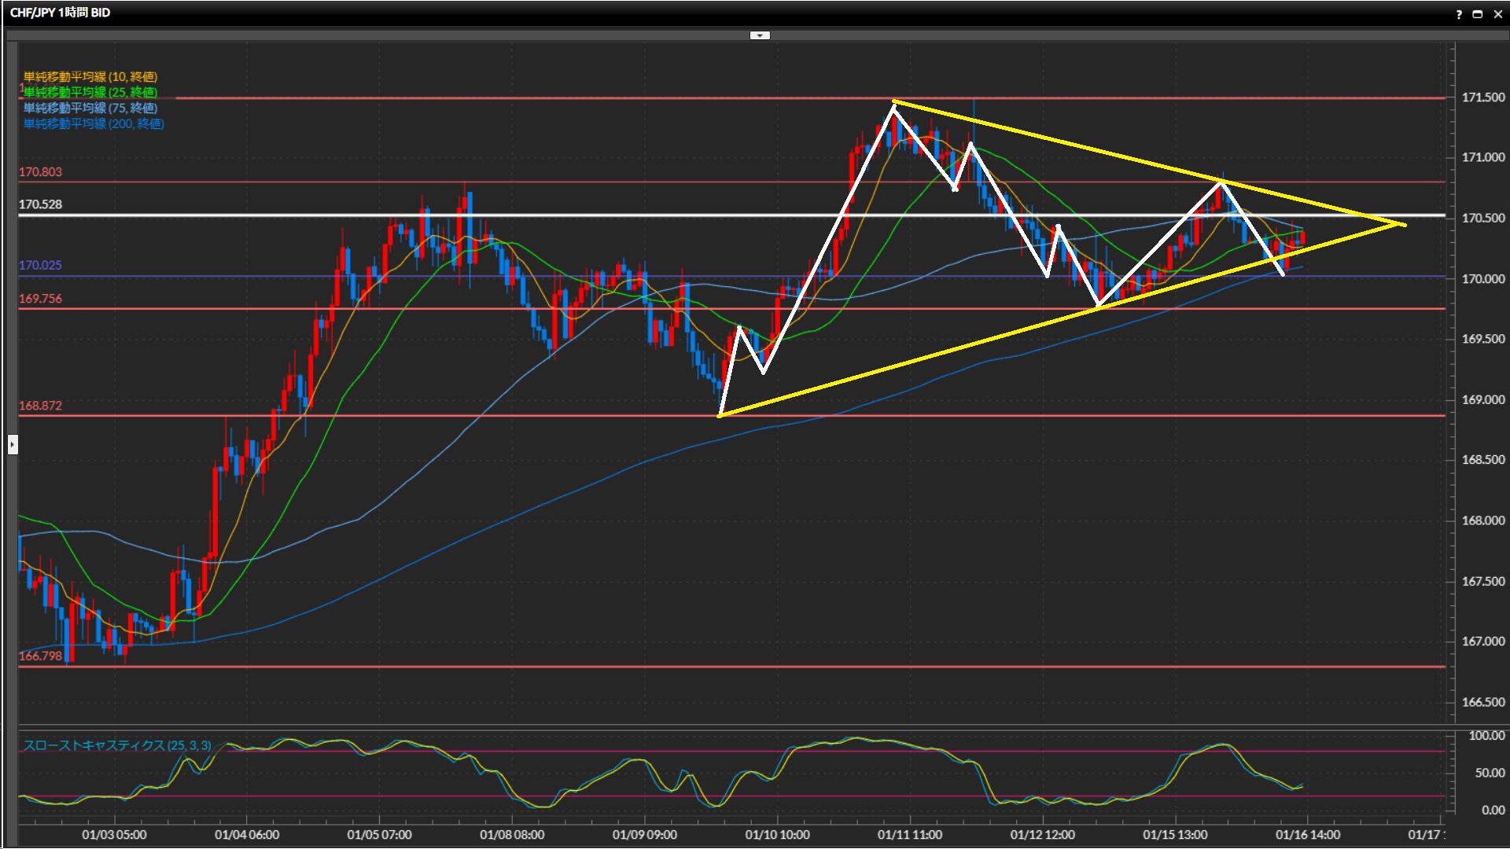The width and height of the screenshot is (1510, 849).
Task: Click the 01/10 10:00 time axis label
Action: click(777, 835)
